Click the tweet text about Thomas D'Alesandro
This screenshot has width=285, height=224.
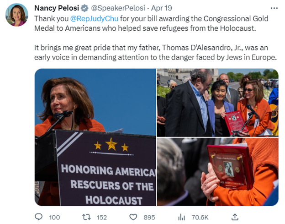(155, 53)
